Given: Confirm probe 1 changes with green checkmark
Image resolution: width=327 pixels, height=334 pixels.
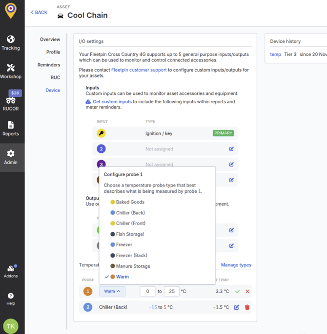Looking at the screenshot, I should (x=238, y=291).
